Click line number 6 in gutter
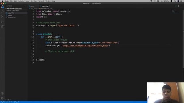The width and height of the screenshot is (184, 103). click(33, 25)
